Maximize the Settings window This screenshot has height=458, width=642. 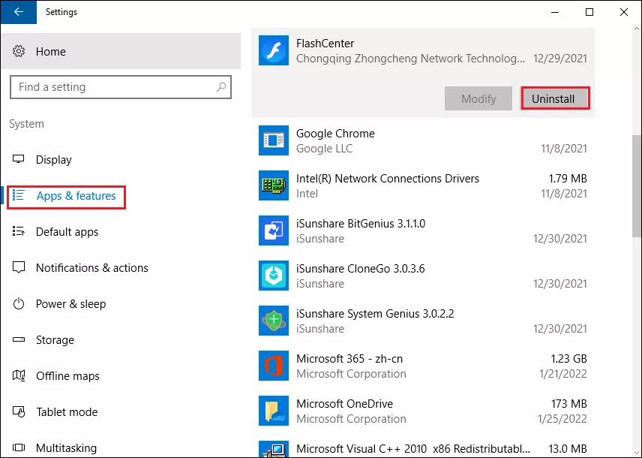click(x=589, y=12)
